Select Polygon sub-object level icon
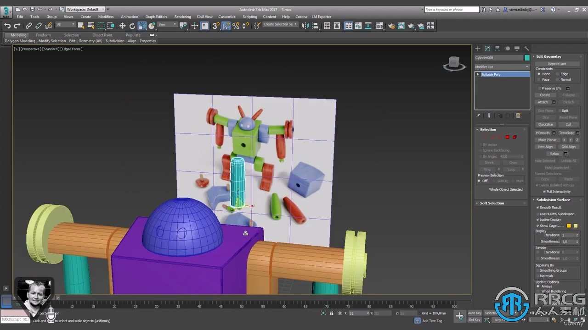588x330 pixels. click(507, 137)
